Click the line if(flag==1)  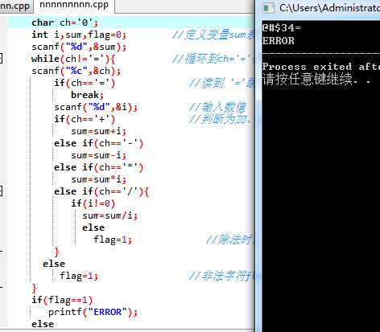62,300
